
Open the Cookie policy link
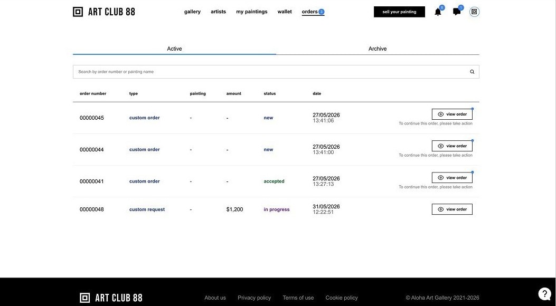342,298
